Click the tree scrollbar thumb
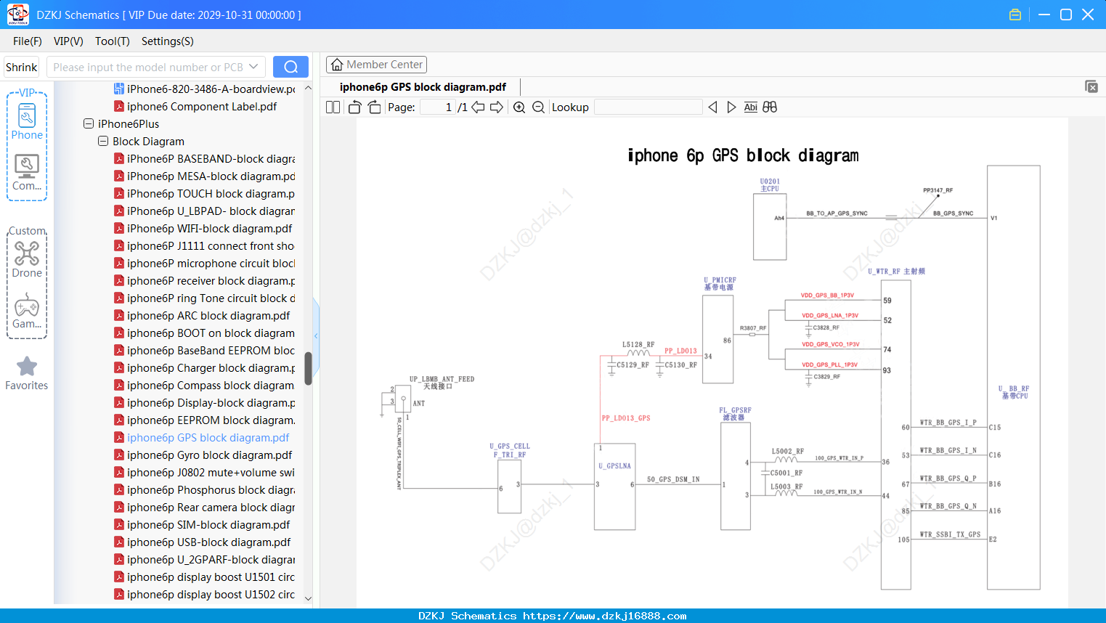Screen dimensions: 1106x623 click(308, 368)
